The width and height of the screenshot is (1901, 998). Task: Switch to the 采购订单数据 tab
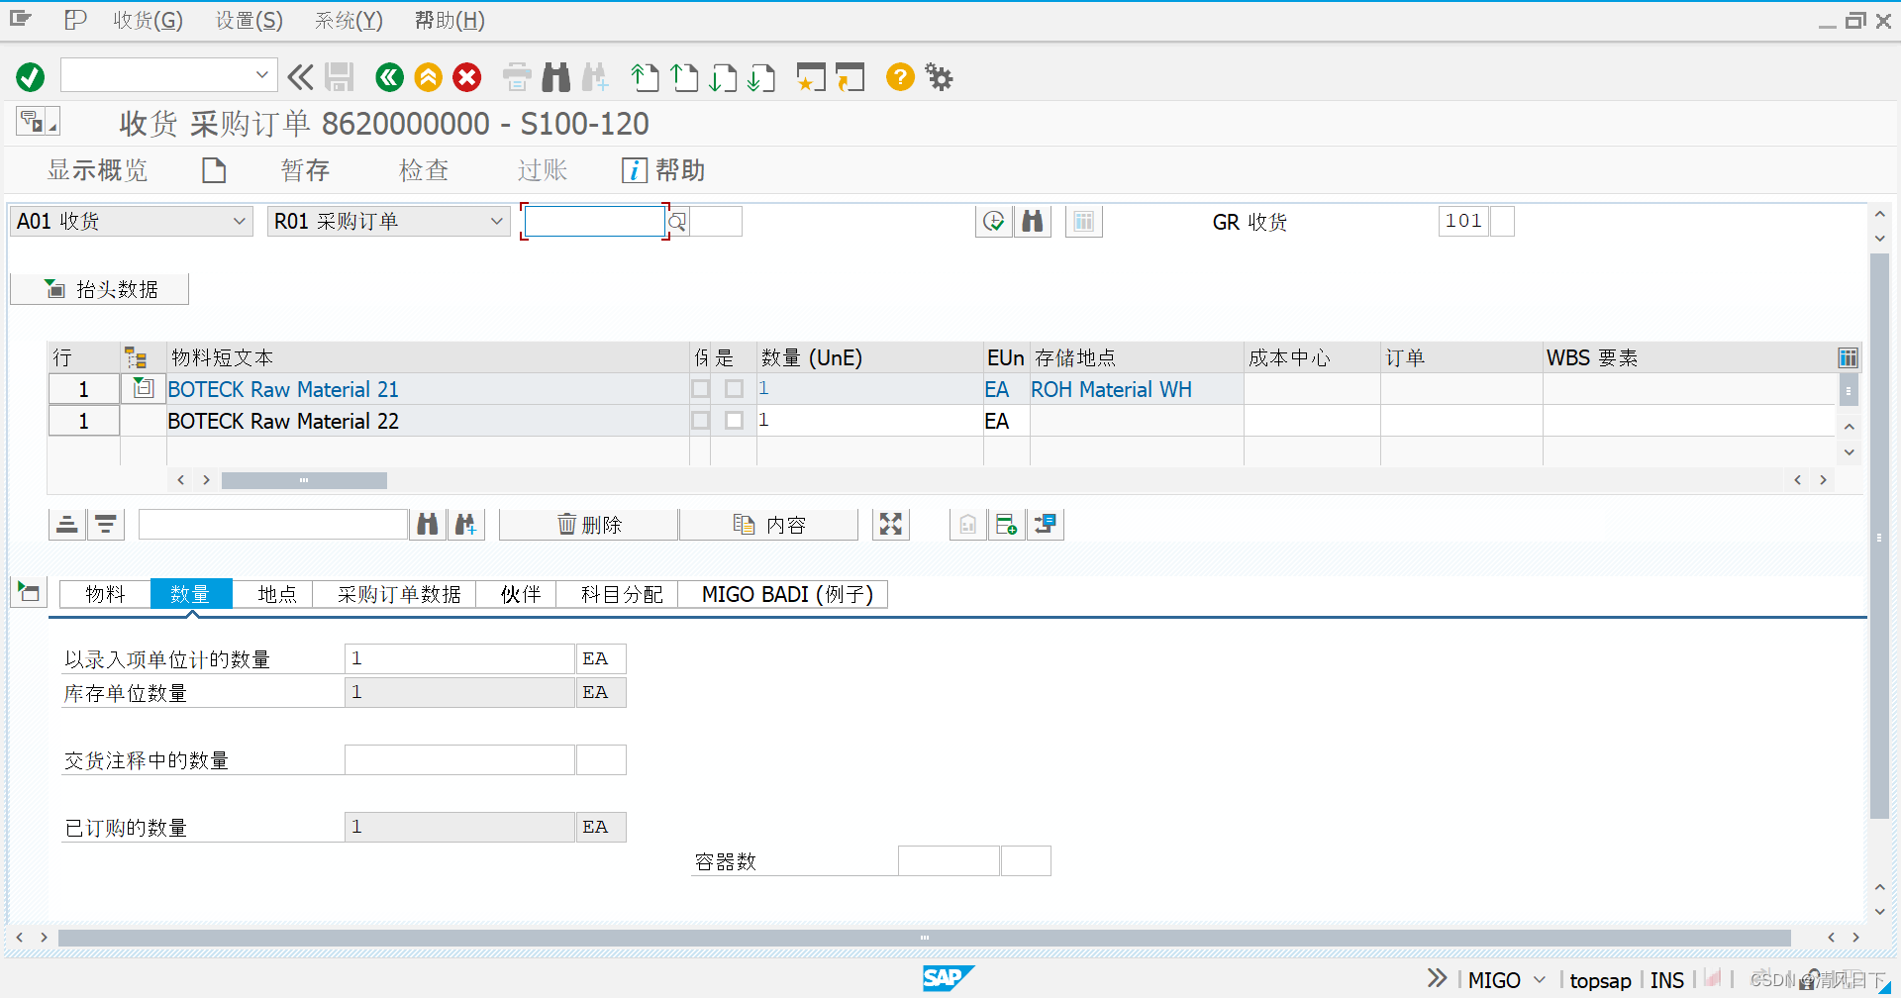pos(399,594)
